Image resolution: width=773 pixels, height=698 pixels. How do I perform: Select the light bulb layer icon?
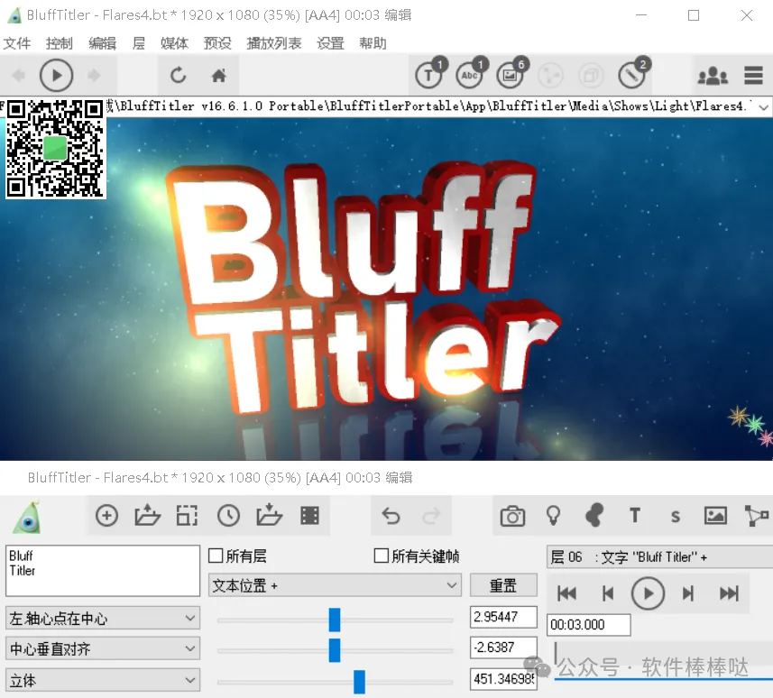553,516
